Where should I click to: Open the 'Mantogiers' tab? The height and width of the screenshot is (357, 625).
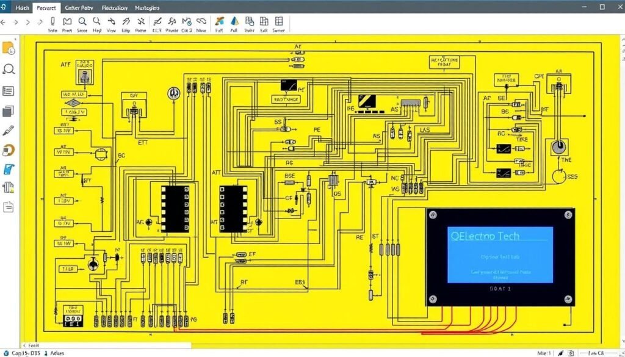pyautogui.click(x=147, y=7)
